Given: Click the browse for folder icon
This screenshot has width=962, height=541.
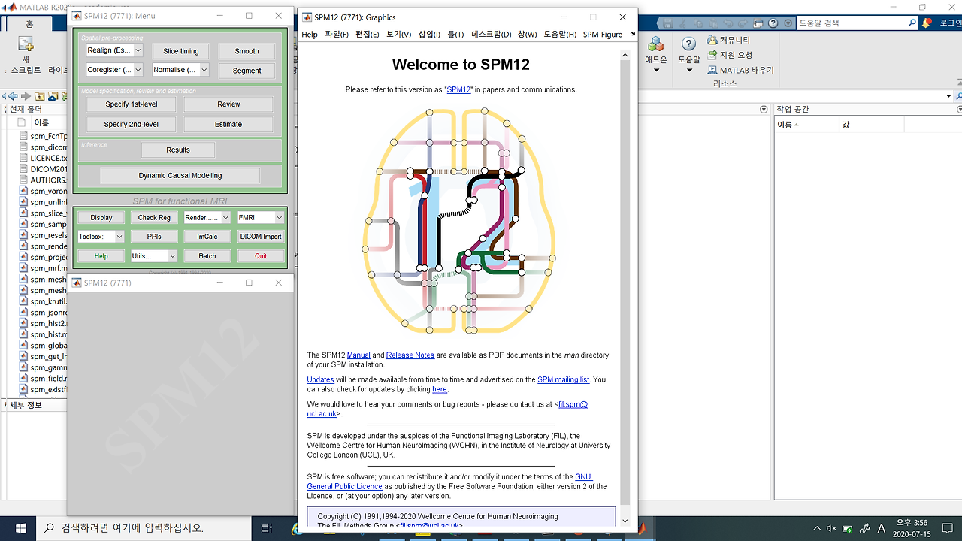Looking at the screenshot, I should point(53,96).
